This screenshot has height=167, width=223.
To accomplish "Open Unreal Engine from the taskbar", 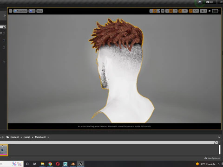I will [x=80, y=164].
